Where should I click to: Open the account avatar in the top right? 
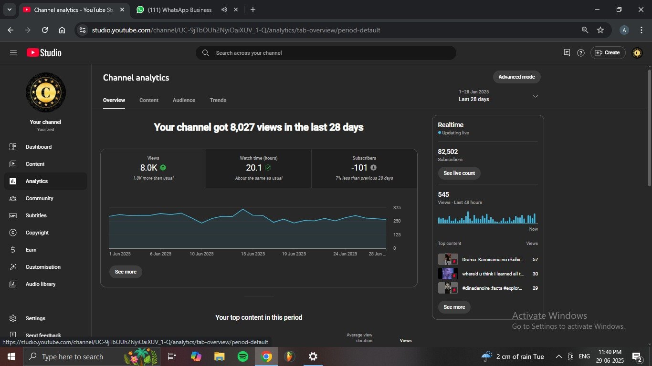(x=637, y=53)
